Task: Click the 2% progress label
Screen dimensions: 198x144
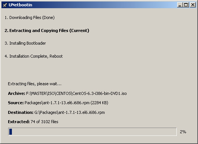Action: (x=183, y=132)
